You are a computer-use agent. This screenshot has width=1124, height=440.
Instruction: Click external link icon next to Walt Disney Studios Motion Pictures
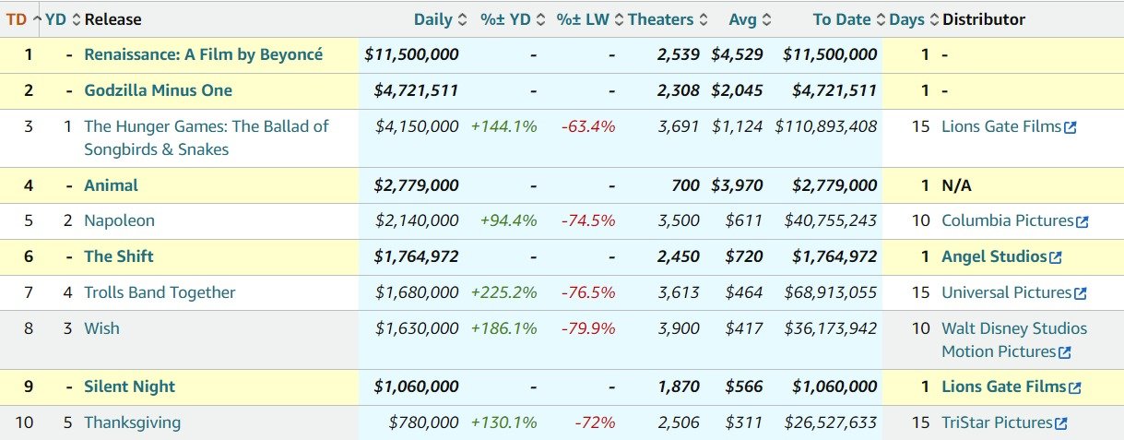[1064, 352]
